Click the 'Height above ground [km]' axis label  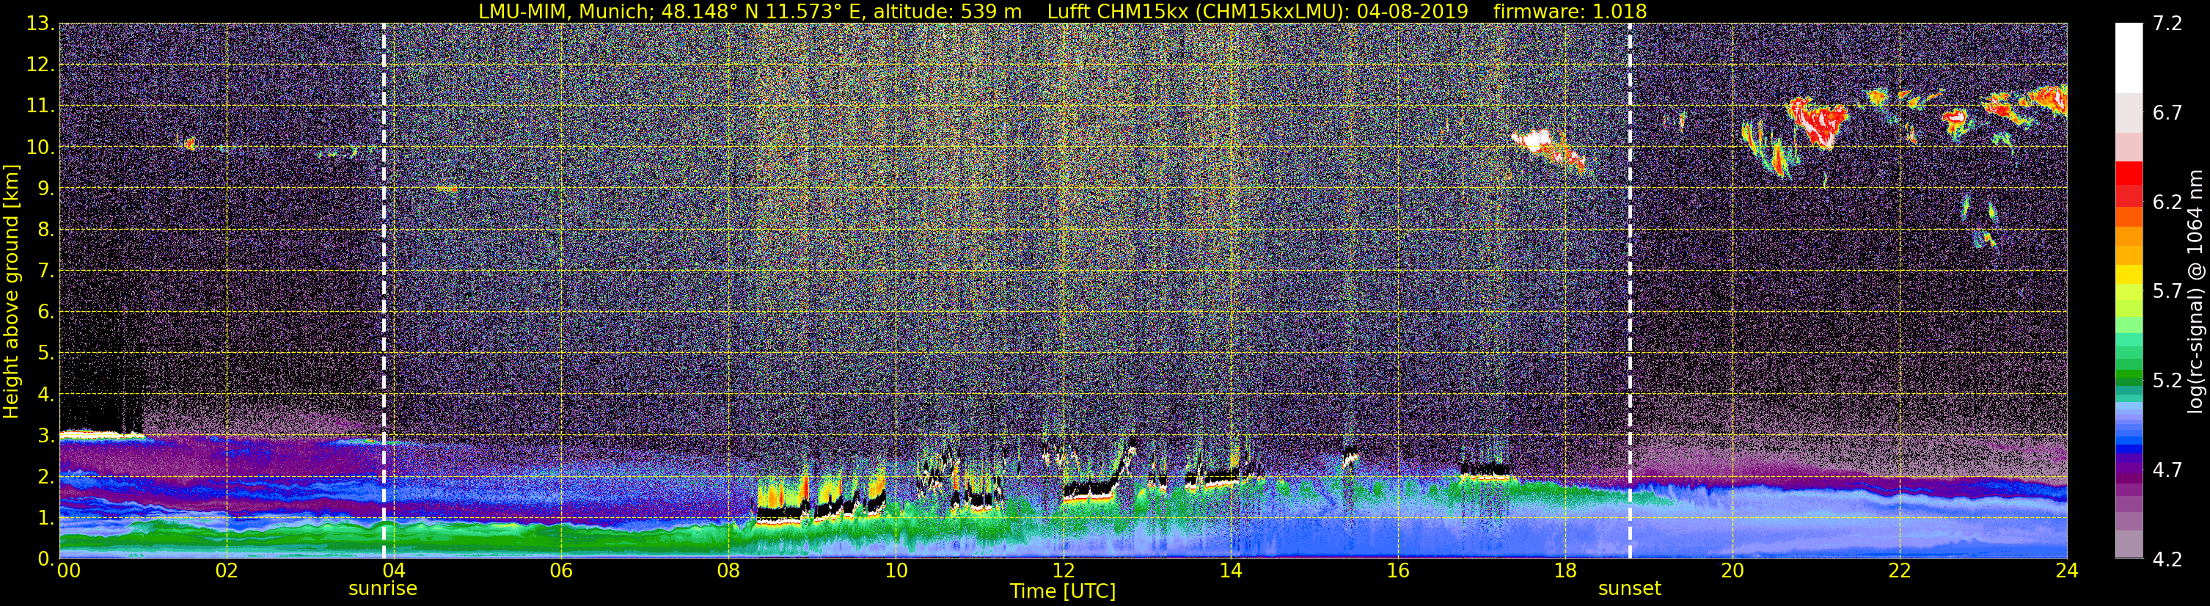click(x=11, y=291)
